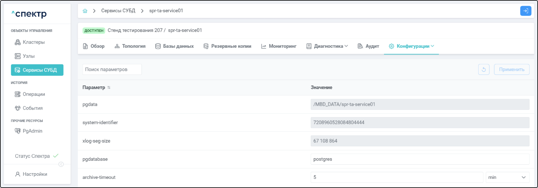Sort by Параметр column sort icon
The width and height of the screenshot is (538, 188).
point(109,87)
